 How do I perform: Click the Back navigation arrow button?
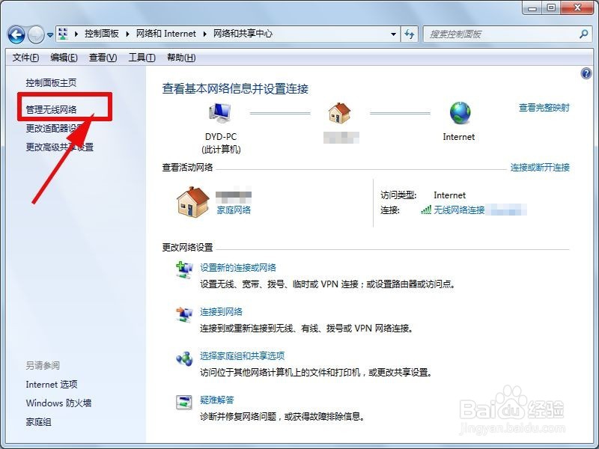click(x=16, y=34)
